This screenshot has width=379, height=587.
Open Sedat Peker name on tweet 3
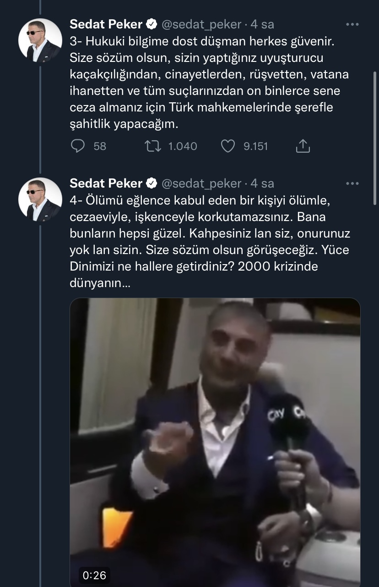tap(106, 24)
